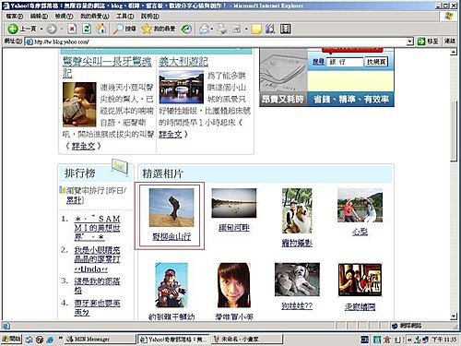
Task: Open the forward button history dropdown arrow
Action: pyautogui.click(x=62, y=29)
